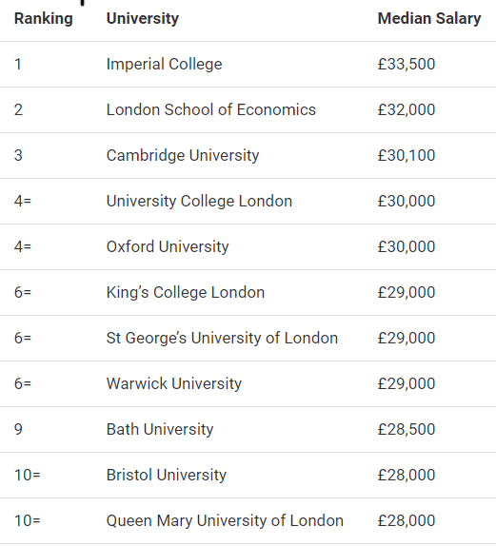Image resolution: width=496 pixels, height=546 pixels.
Task: Select Bath University row name
Action: coord(160,429)
